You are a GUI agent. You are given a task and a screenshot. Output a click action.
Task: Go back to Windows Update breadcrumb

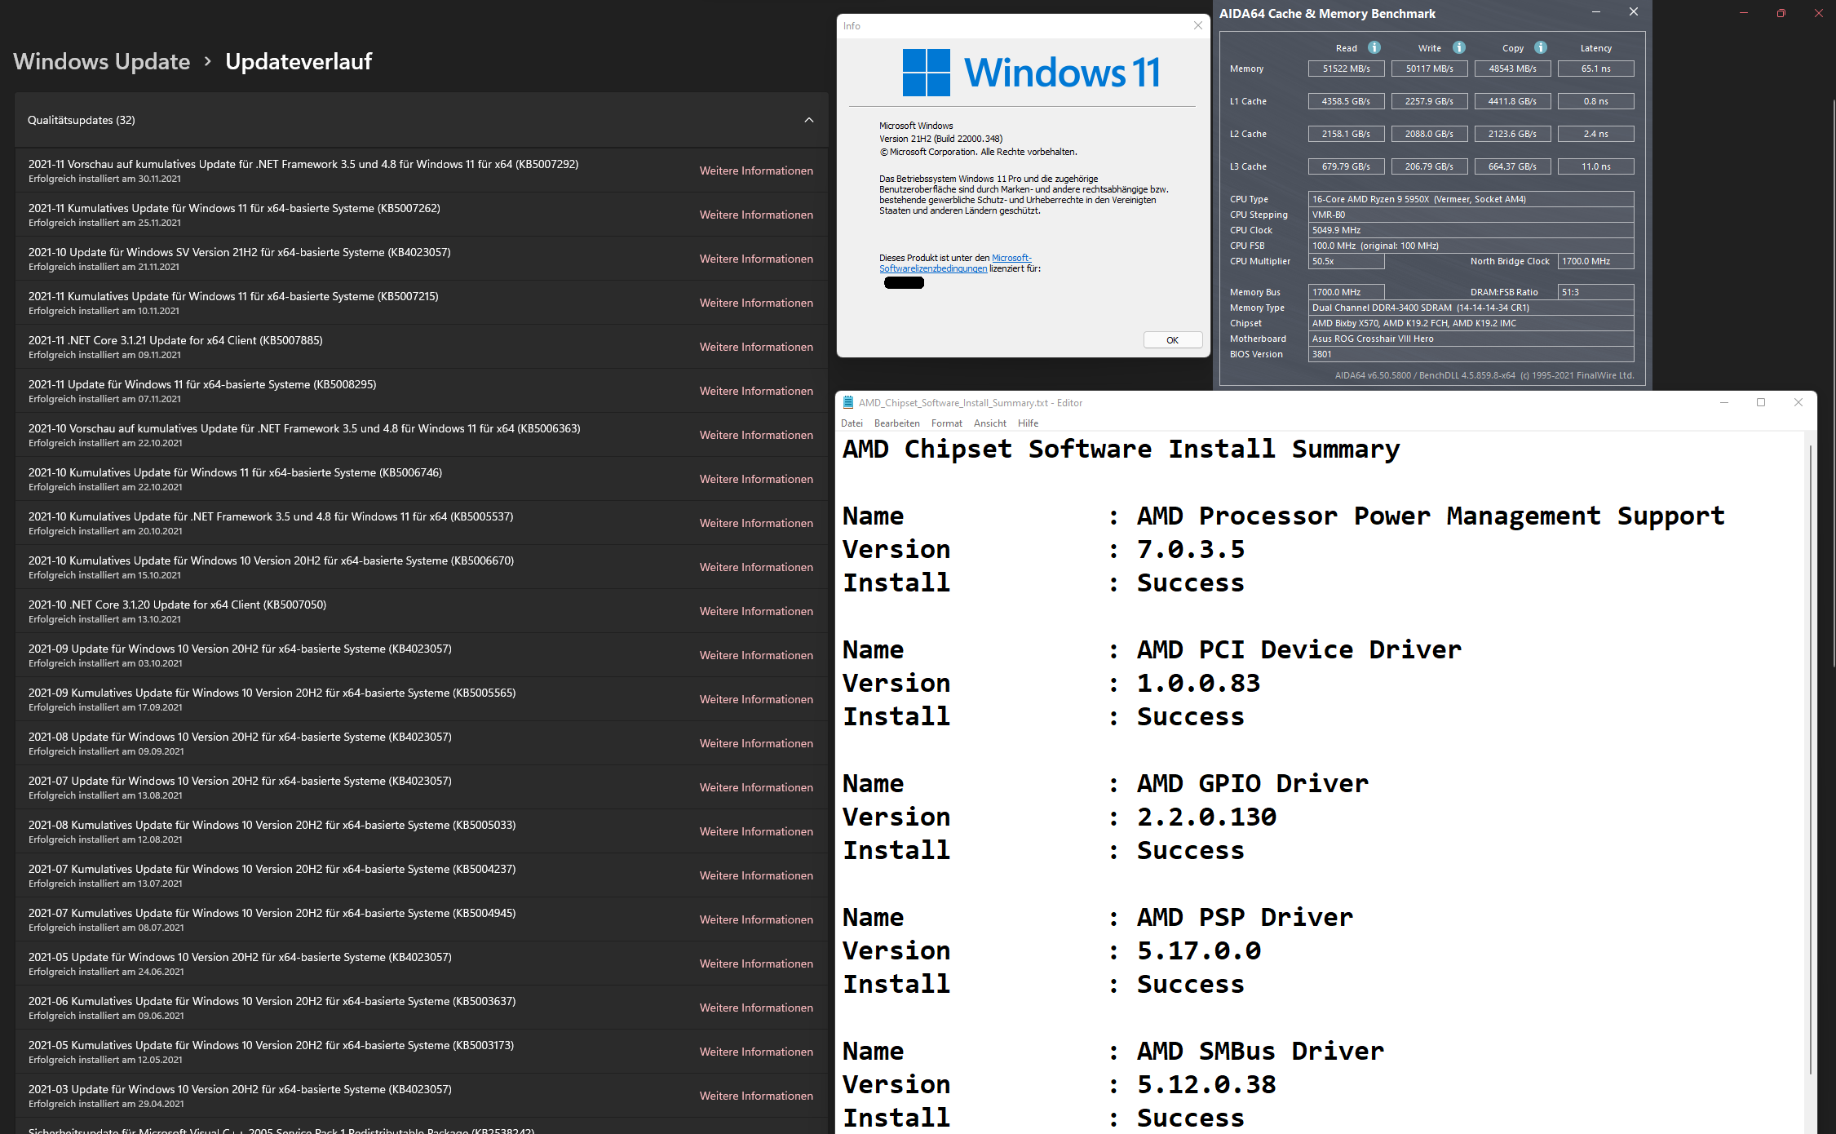point(101,61)
